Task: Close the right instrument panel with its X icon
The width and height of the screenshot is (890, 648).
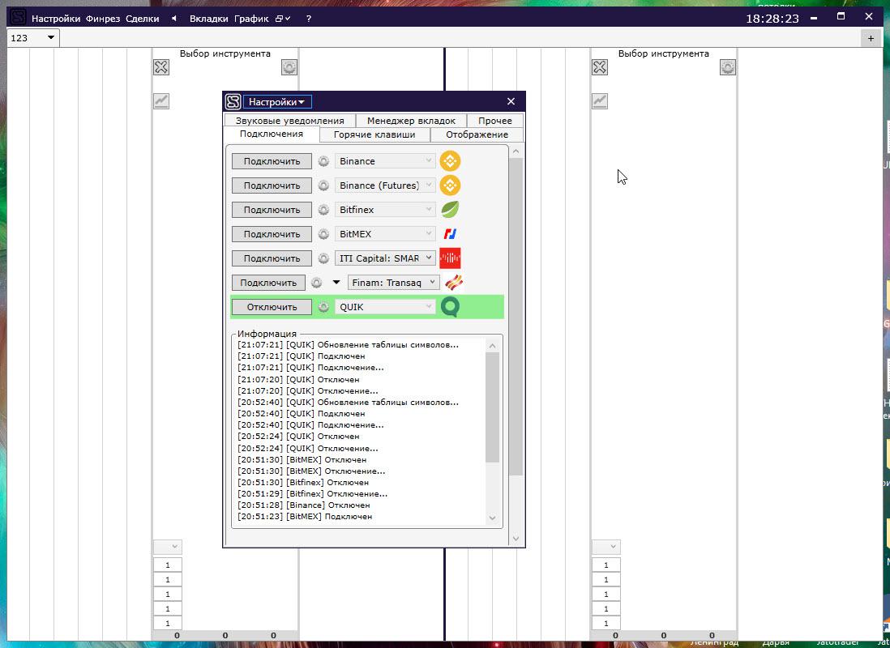Action: point(599,67)
